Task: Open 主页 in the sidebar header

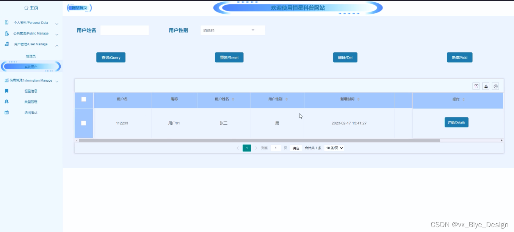Action: 31,8
